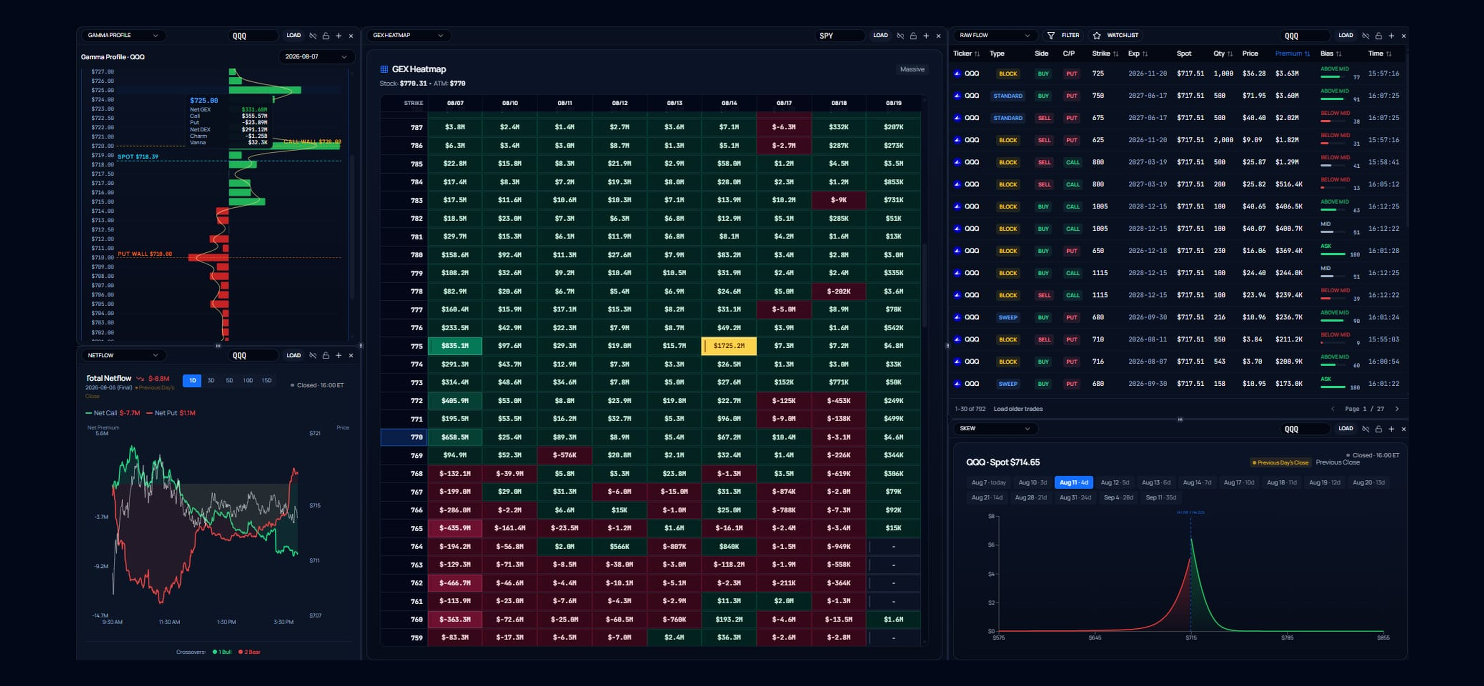Screen dimensions: 1484x686
Task: Click the SPY ticker input field
Action: point(840,36)
